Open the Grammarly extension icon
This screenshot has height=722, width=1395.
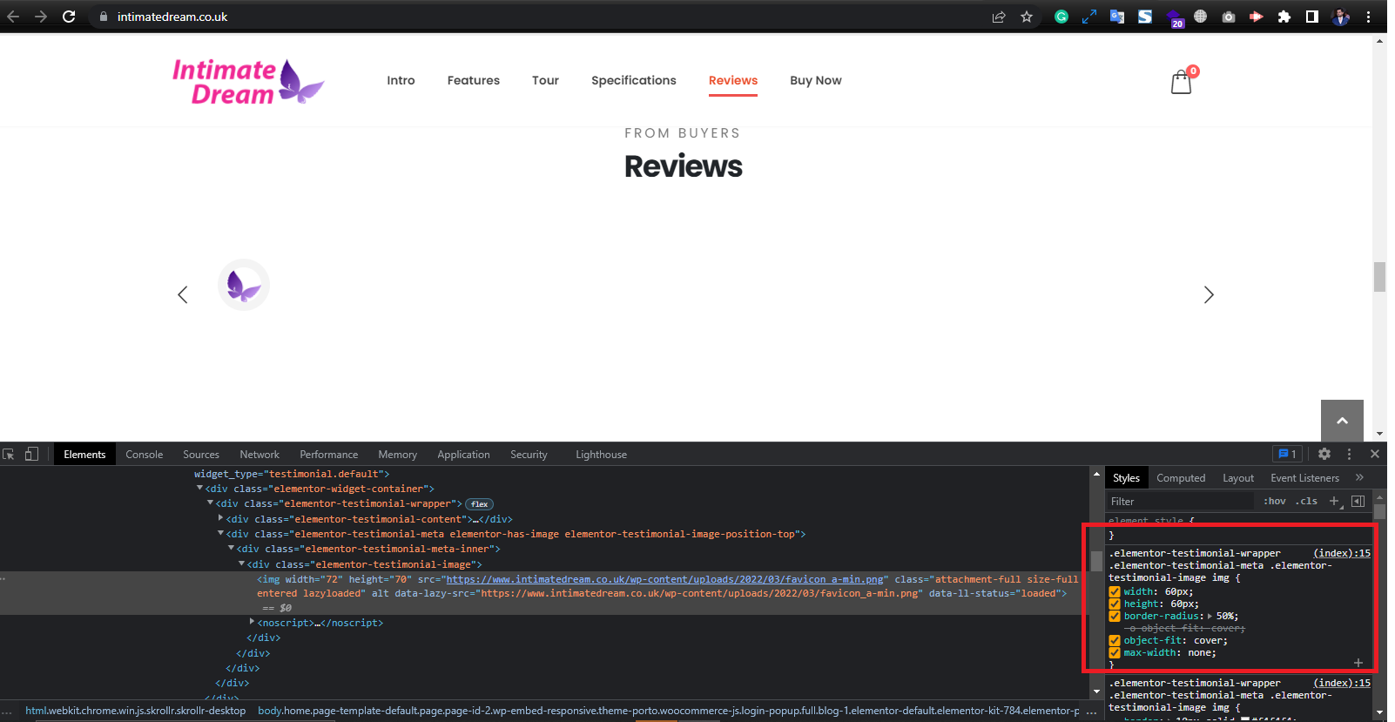[x=1061, y=17]
